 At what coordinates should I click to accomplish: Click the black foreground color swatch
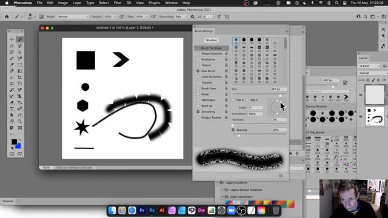(x=14, y=142)
